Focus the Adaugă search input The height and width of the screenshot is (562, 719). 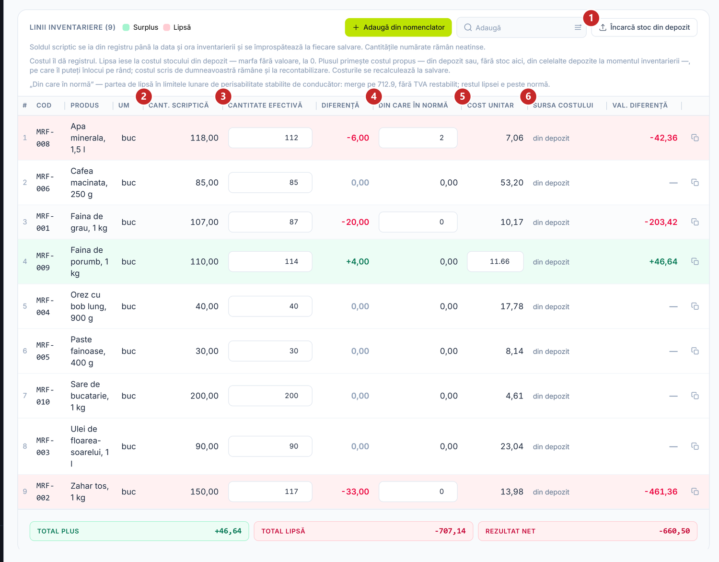pyautogui.click(x=522, y=27)
